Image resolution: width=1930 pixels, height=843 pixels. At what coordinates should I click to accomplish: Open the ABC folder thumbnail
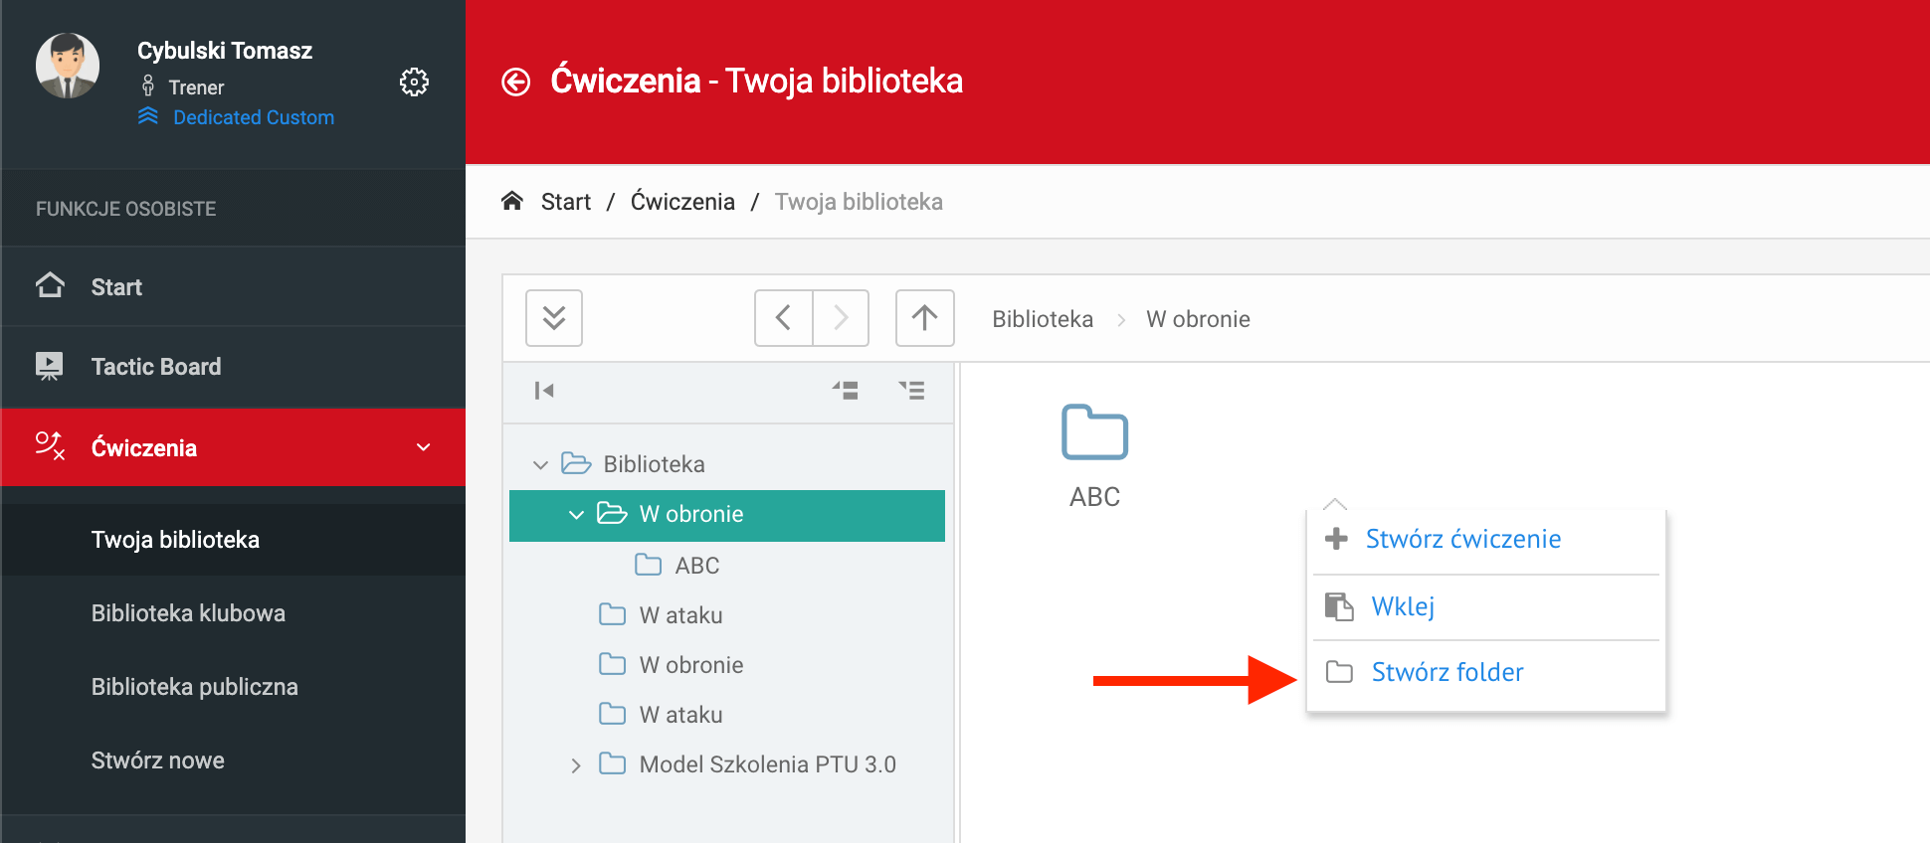1094,434
